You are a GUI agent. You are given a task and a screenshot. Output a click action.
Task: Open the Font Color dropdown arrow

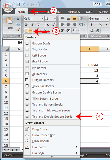pyautogui.click(x=49, y=31)
